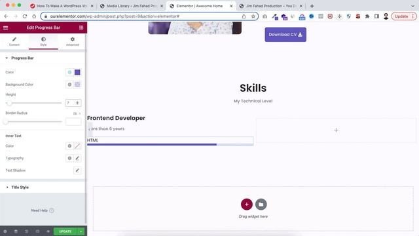Click the red S extension icon

click(x=358, y=16)
